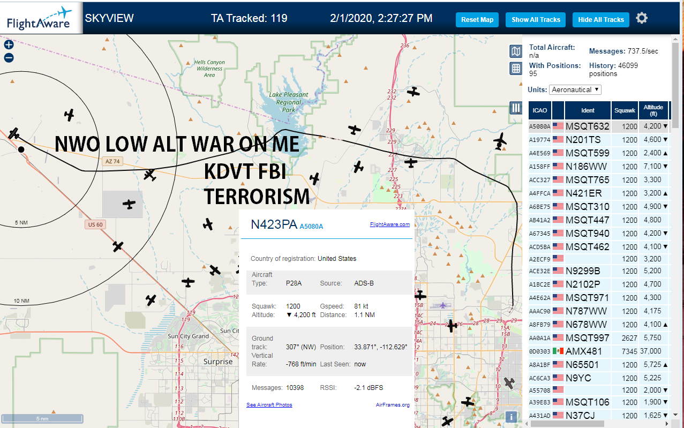Screen dimensions: 684x428
Task: Open the map layer selector icon
Action: point(515,51)
